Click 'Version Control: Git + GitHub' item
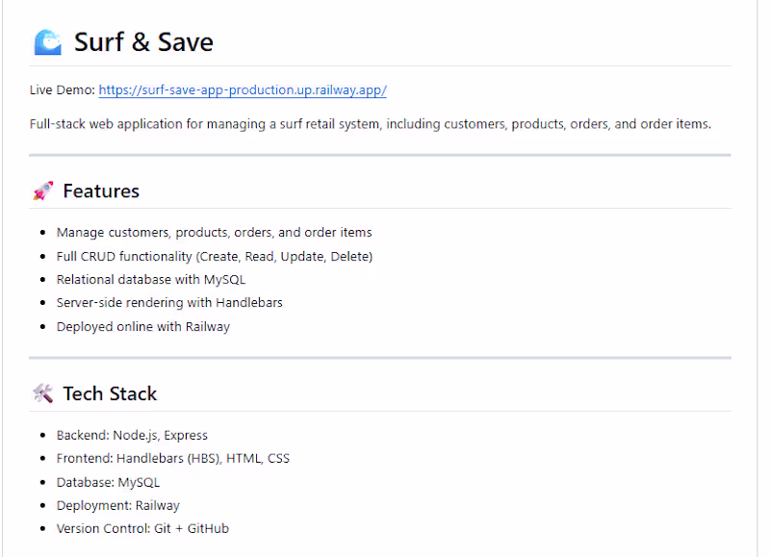The height and width of the screenshot is (557, 770). pos(142,528)
